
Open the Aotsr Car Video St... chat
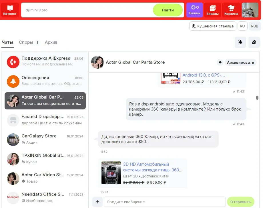45,179
